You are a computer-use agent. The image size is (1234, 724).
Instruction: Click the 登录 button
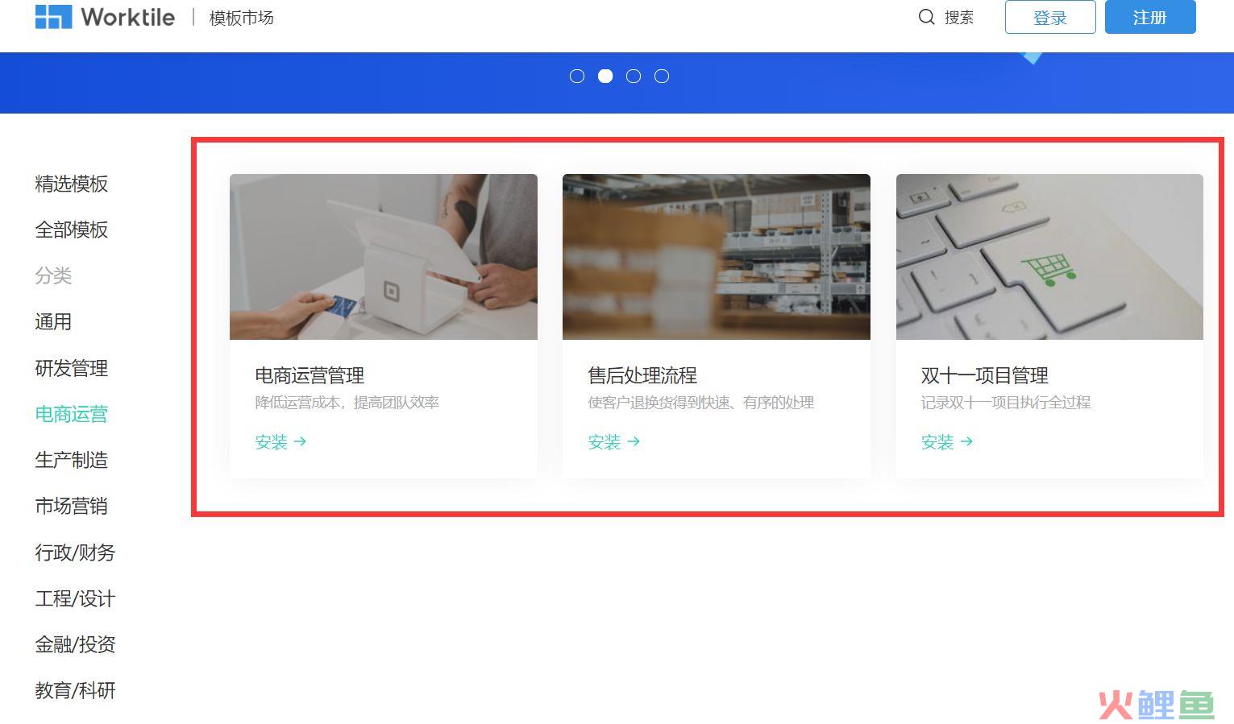pos(1050,17)
